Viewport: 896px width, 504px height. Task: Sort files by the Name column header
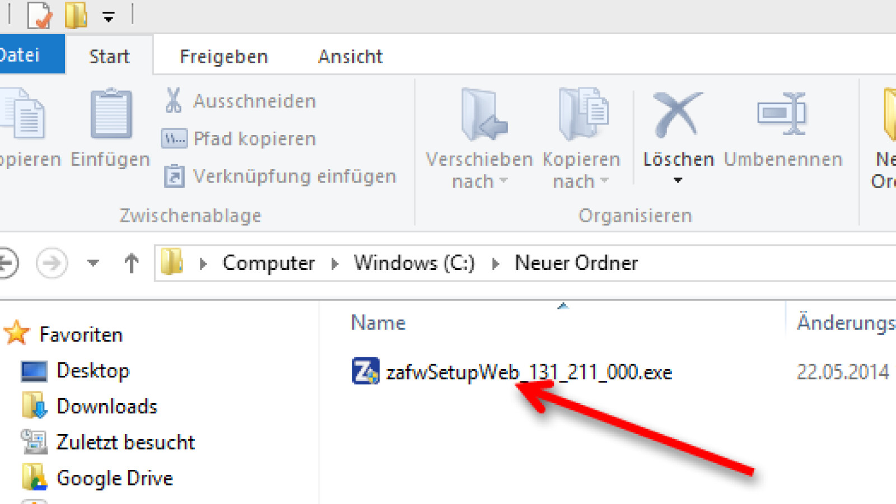click(x=378, y=323)
